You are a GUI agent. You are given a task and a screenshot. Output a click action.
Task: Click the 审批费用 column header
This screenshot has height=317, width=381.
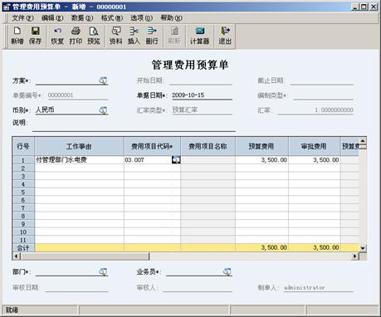315,146
